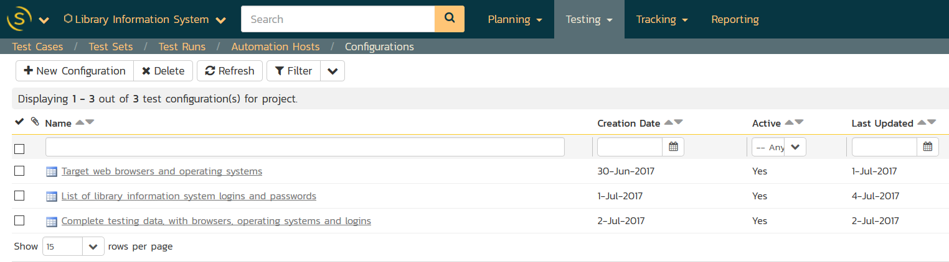949x262 pixels.
Task: Click the Name filter text field
Action: (305, 147)
